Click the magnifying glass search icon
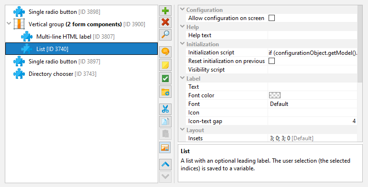Image resolution: width=368 pixels, height=187 pixels. coord(165,34)
